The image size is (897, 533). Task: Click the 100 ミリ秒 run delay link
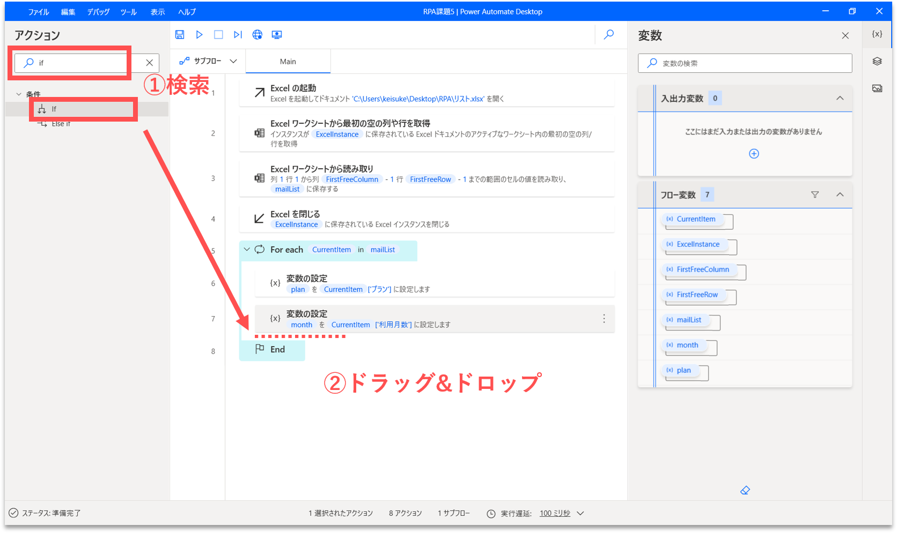coord(555,513)
